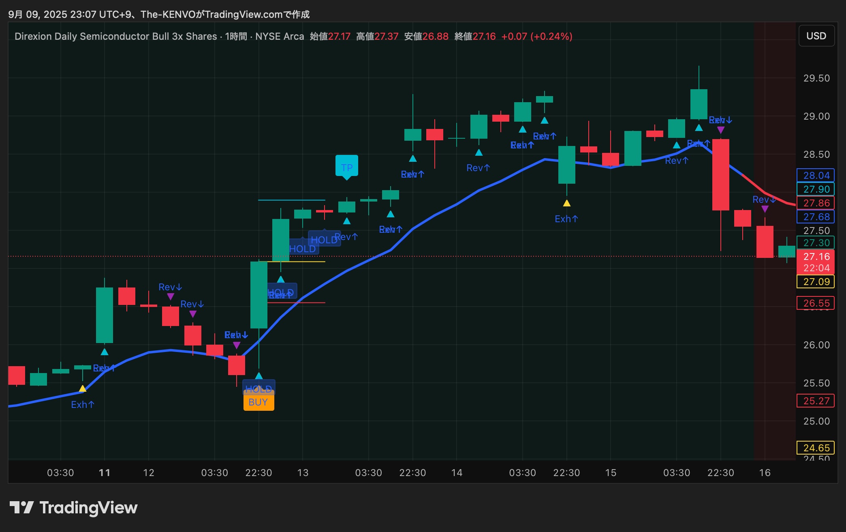Click the yellow Exh↑ triangle below 28.00

(566, 204)
